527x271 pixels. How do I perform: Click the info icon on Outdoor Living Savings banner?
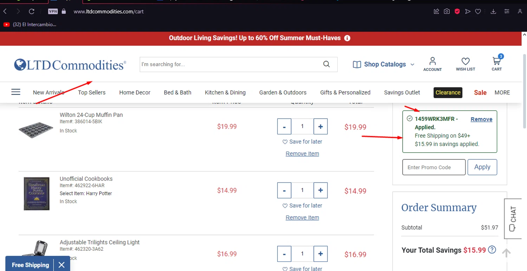[x=347, y=38]
